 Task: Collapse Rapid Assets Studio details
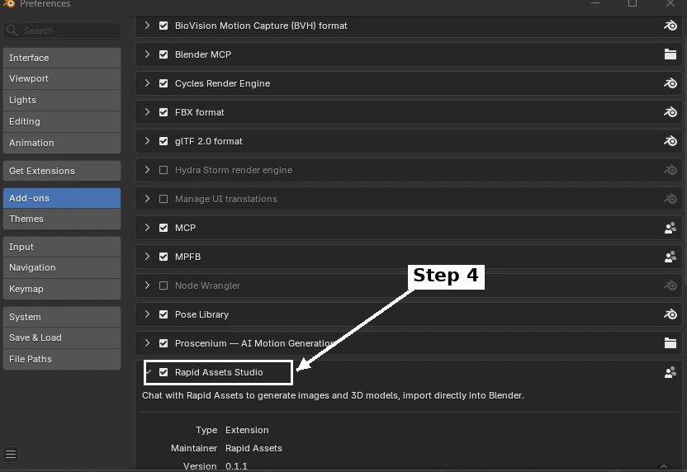click(x=149, y=372)
